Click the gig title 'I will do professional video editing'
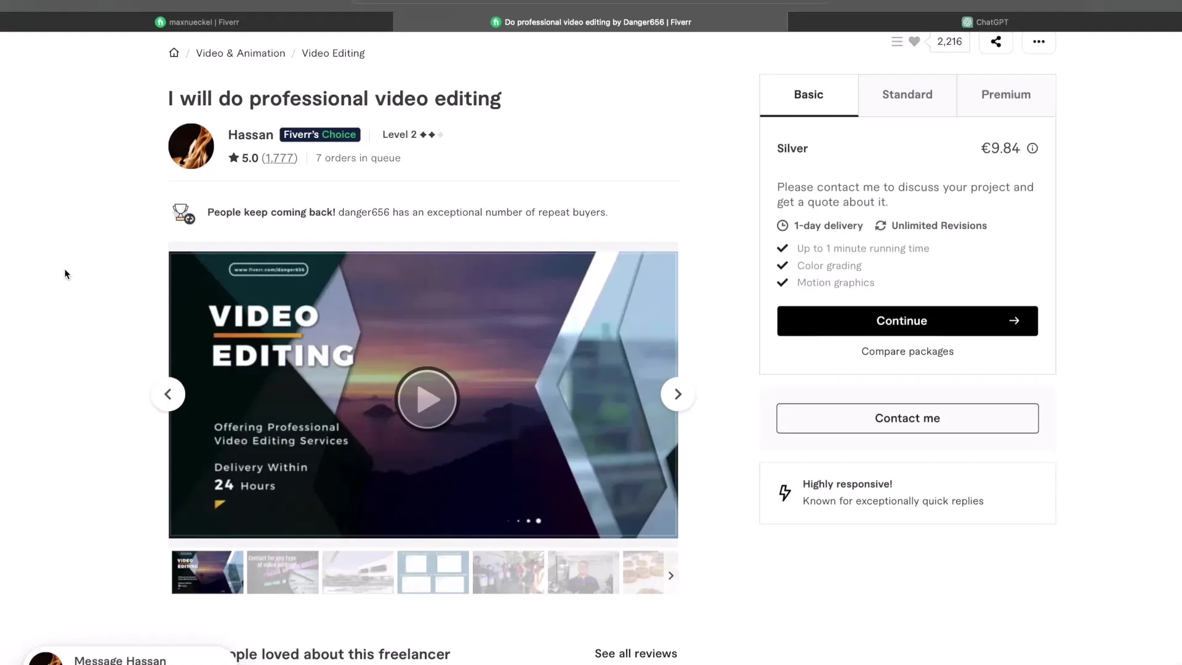The height and width of the screenshot is (665, 1182). [x=335, y=99]
